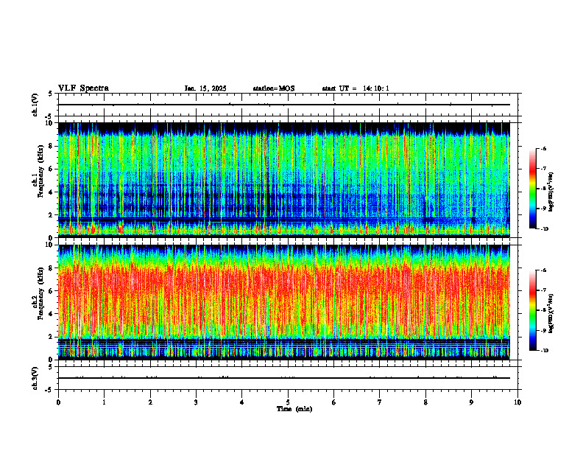Image resolution: width=583 pixels, height=451 pixels.
Task: Click the time axis tick label "5"
Action: pos(288,402)
